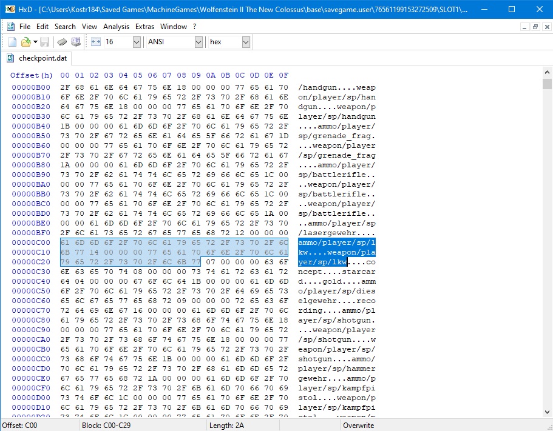Open the File menu

tap(25, 27)
